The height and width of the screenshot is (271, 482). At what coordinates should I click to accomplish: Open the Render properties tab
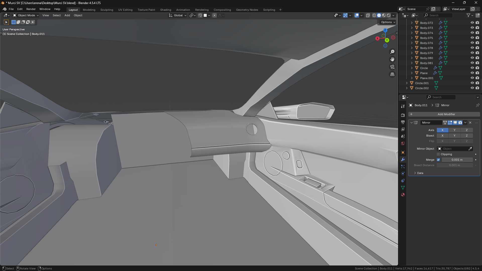(403, 115)
